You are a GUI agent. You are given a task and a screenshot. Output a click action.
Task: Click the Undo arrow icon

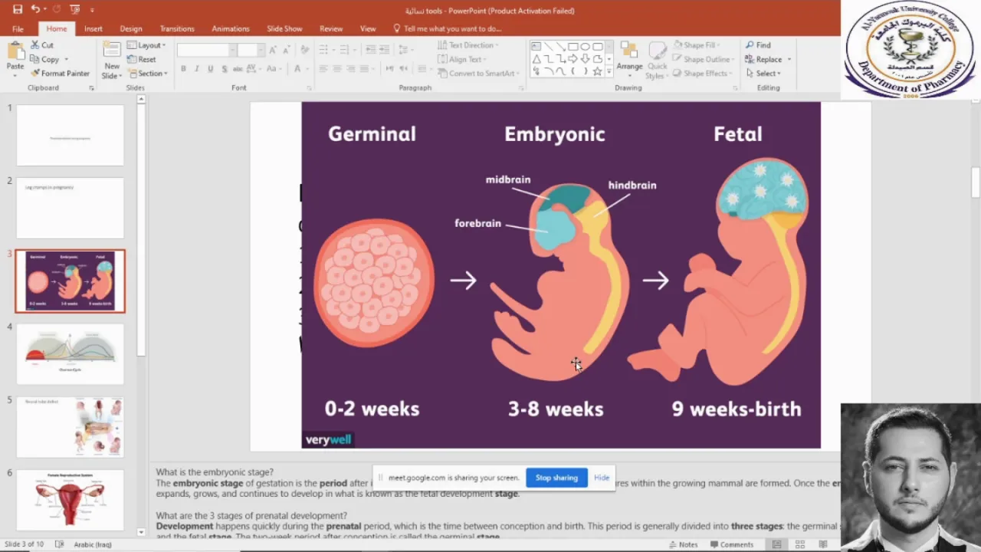[34, 9]
